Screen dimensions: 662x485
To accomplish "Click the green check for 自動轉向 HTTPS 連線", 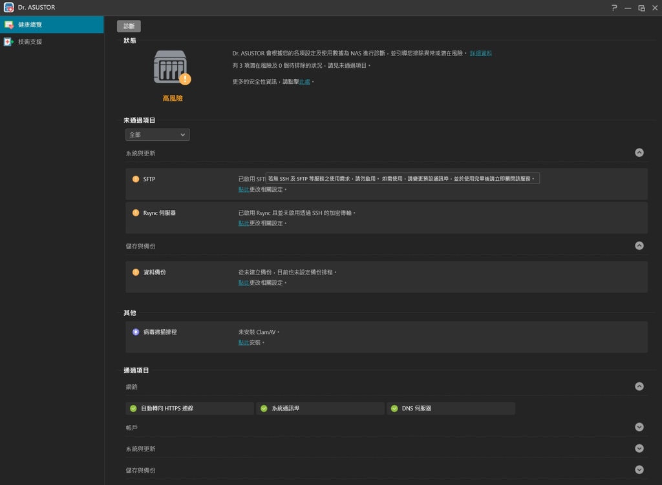I will click(133, 408).
